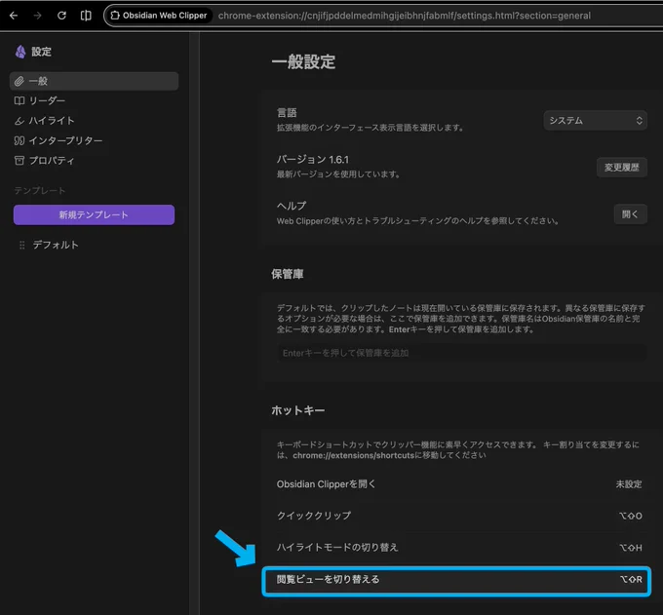The image size is (663, 615).
Task: Click the 開く help button
Action: (x=630, y=214)
